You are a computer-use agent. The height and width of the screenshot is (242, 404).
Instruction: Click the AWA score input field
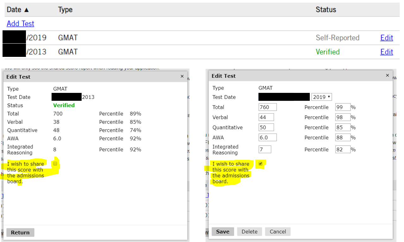coord(267,137)
